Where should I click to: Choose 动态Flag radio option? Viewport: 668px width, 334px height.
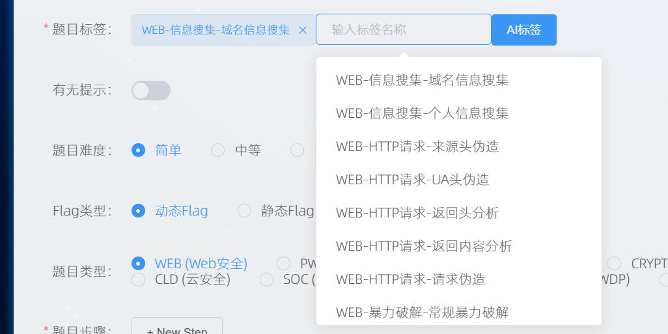[x=138, y=211]
